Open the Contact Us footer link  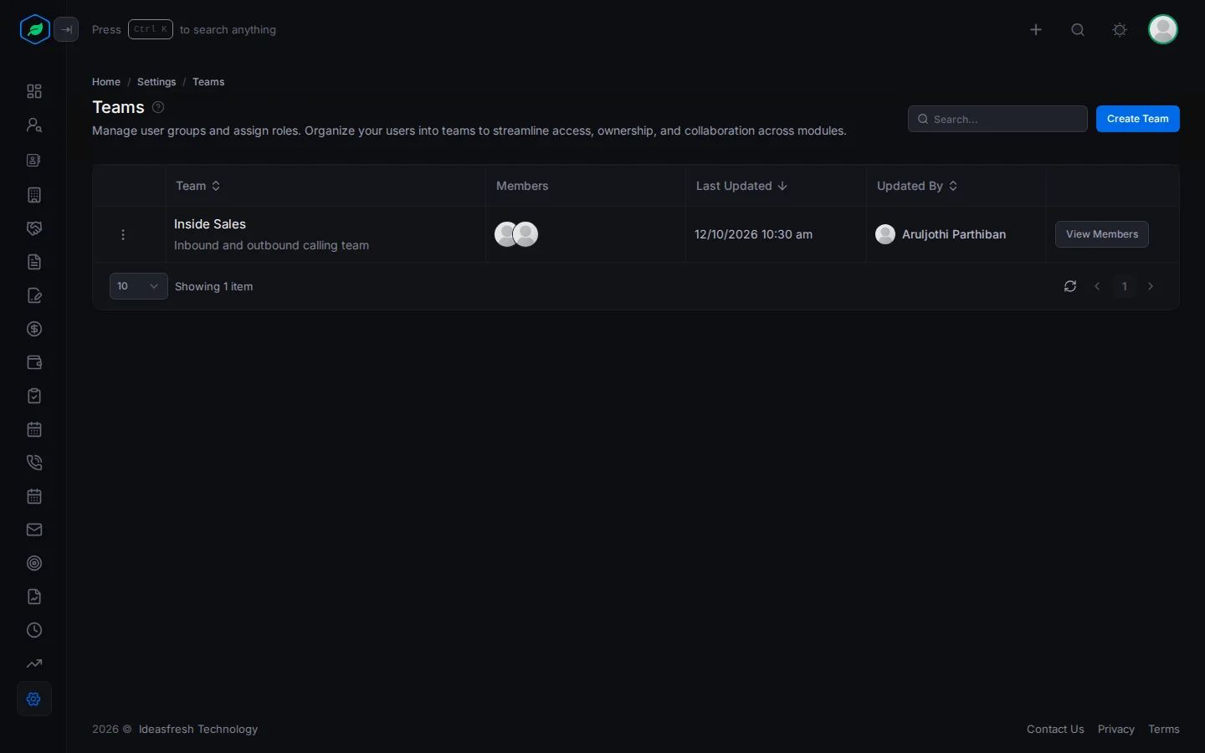point(1055,730)
